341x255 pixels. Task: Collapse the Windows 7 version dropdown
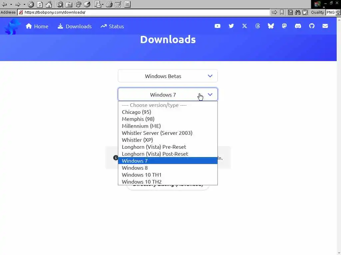[x=168, y=95]
